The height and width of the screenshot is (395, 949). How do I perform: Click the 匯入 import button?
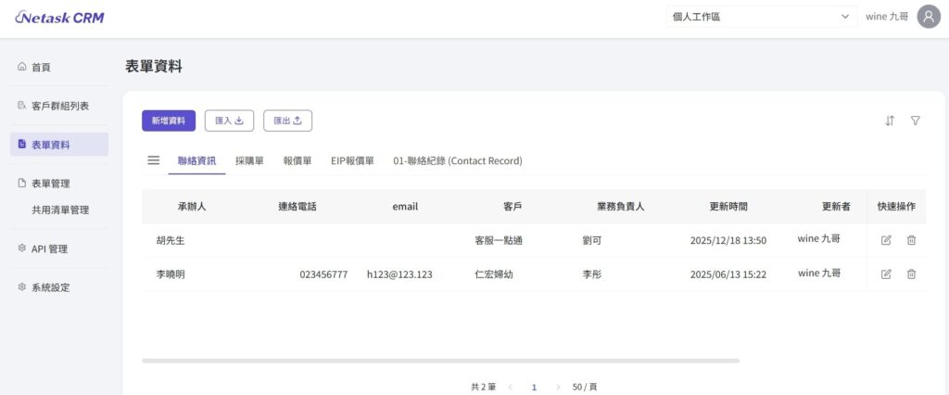[x=229, y=121]
